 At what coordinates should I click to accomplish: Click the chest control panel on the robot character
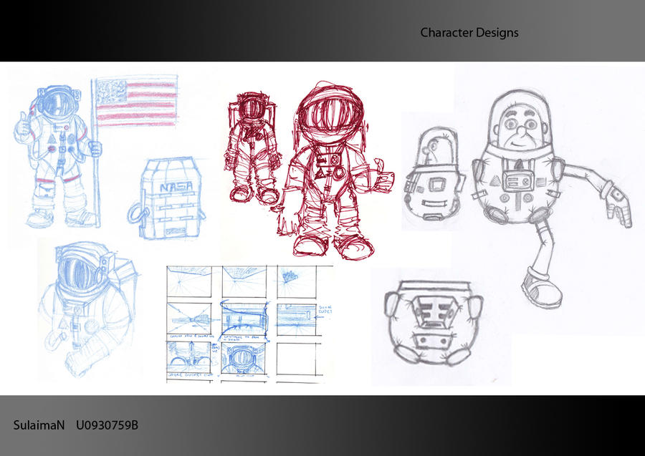click(517, 179)
